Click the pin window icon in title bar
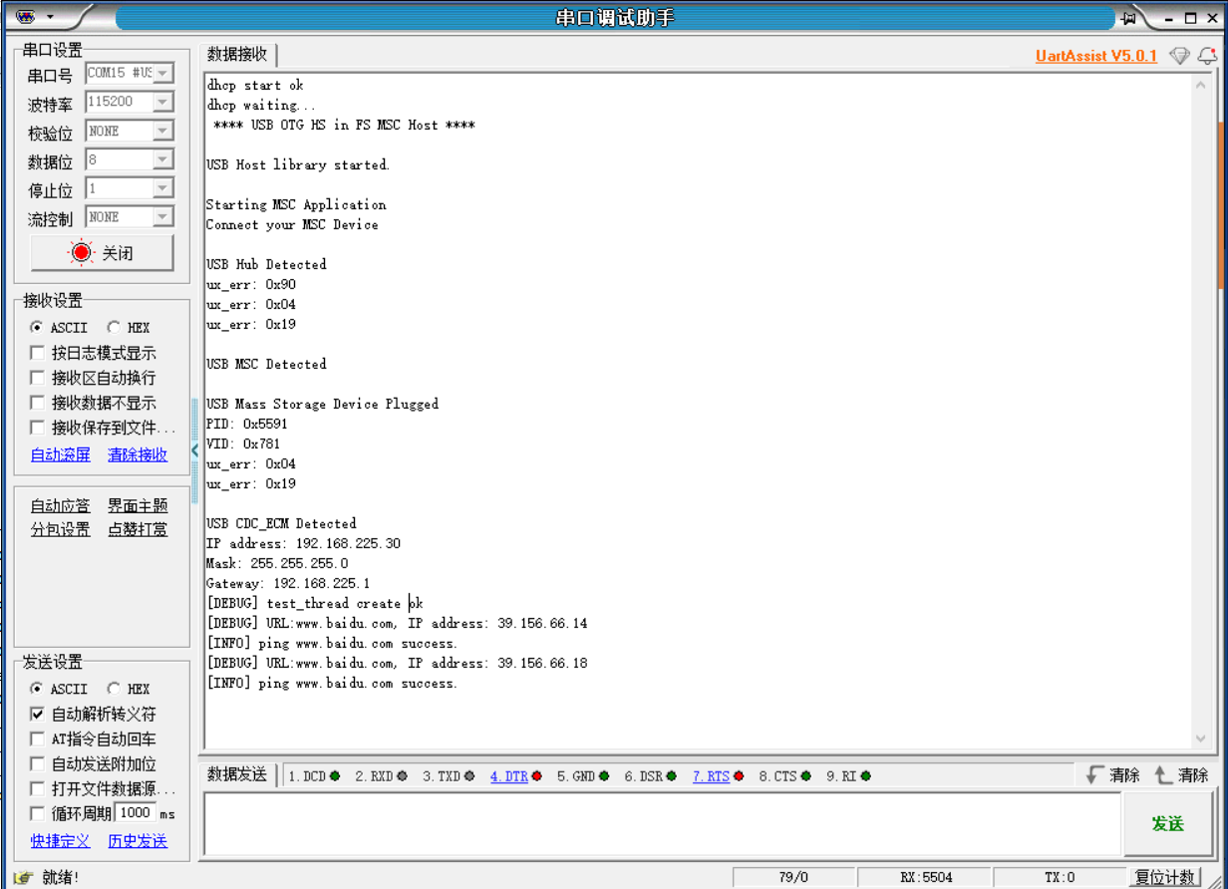Screen dimensions: 1228x889 (x=1128, y=18)
